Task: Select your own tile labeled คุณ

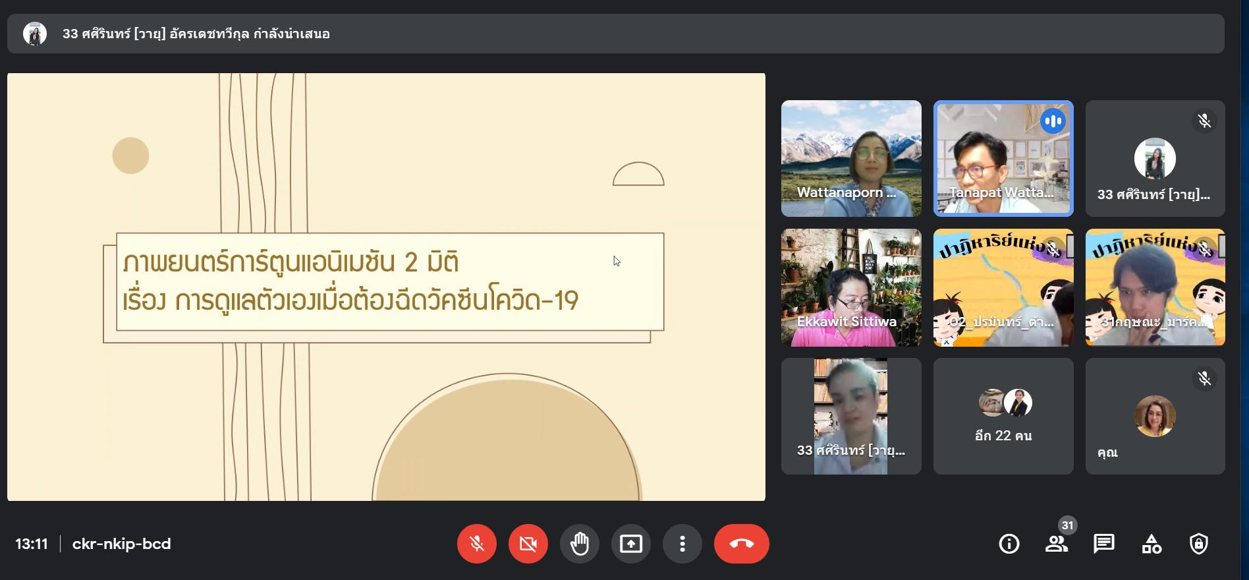Action: [1155, 416]
